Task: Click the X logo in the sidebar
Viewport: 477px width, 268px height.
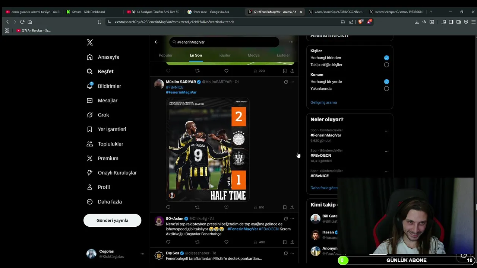Action: point(90,42)
